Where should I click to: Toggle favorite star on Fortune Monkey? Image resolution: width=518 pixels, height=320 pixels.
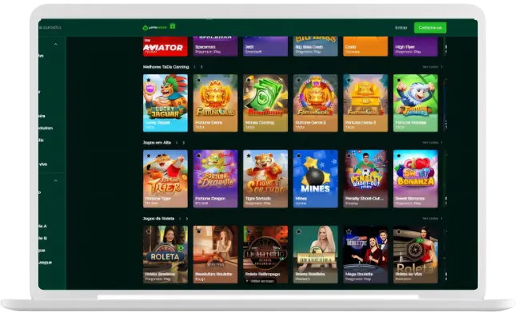coord(399,80)
